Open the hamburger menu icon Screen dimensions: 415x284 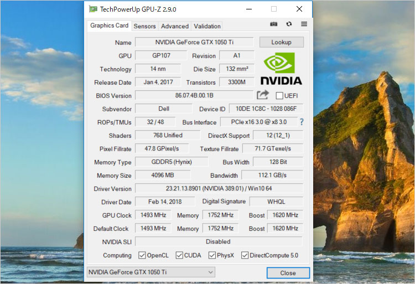[x=304, y=24]
